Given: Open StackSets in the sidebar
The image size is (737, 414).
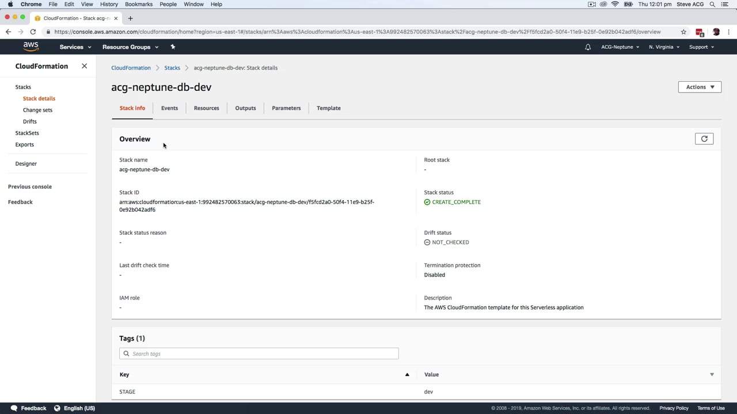Looking at the screenshot, I should pos(27,133).
